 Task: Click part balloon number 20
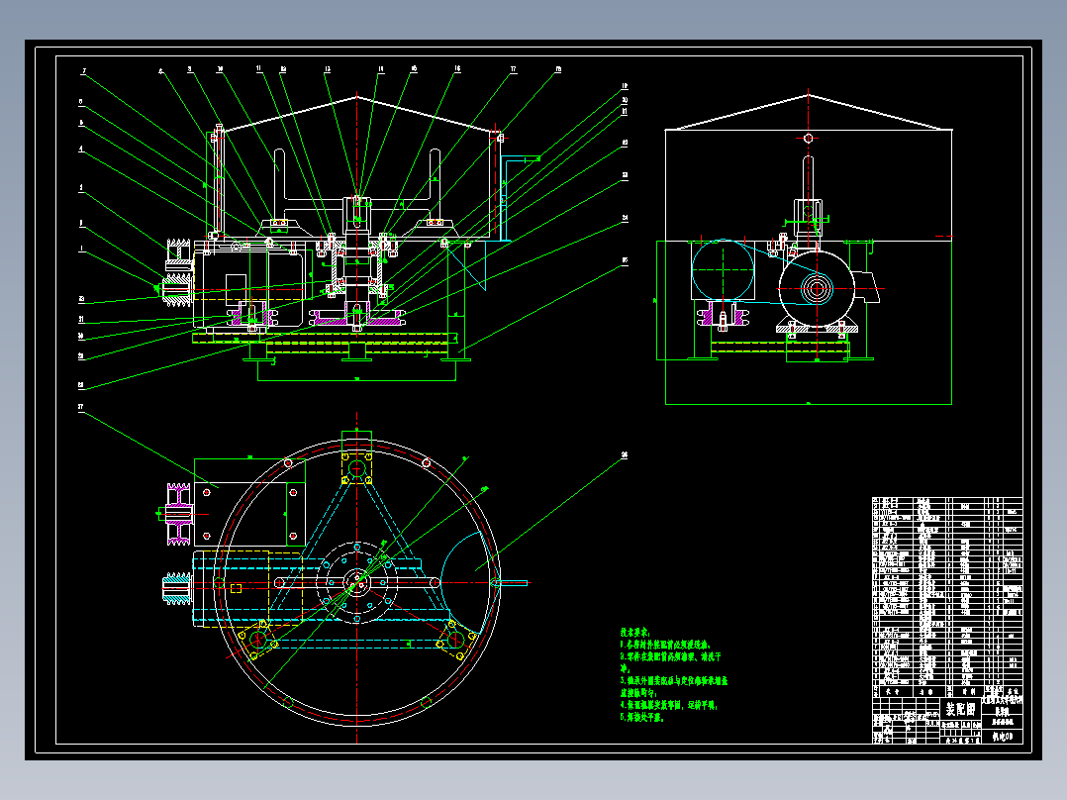624,99
